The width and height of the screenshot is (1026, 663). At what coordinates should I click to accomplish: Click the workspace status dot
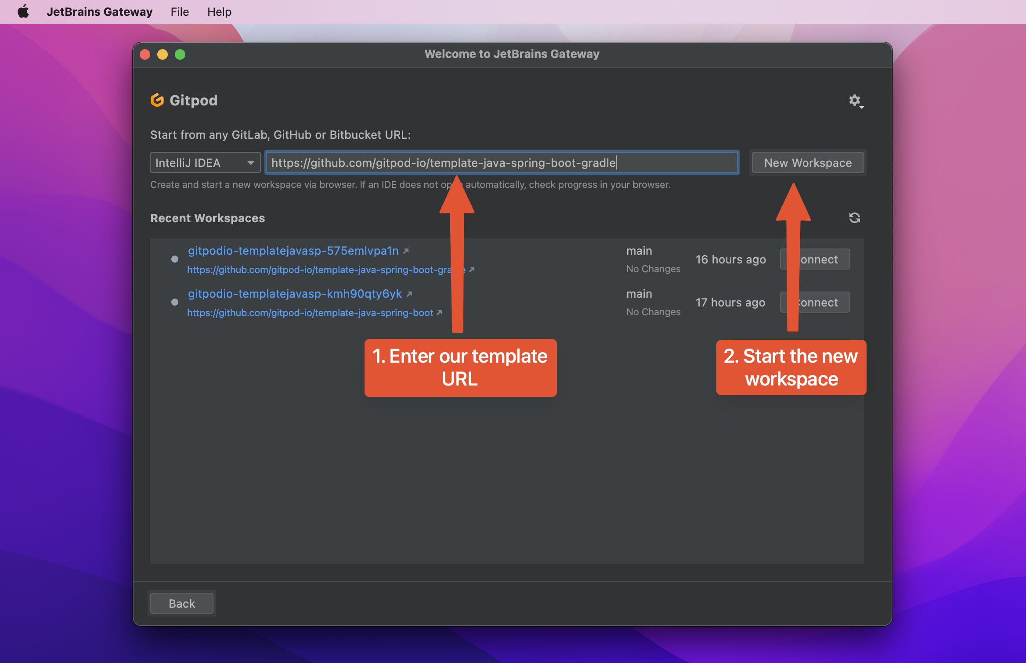[x=175, y=259]
